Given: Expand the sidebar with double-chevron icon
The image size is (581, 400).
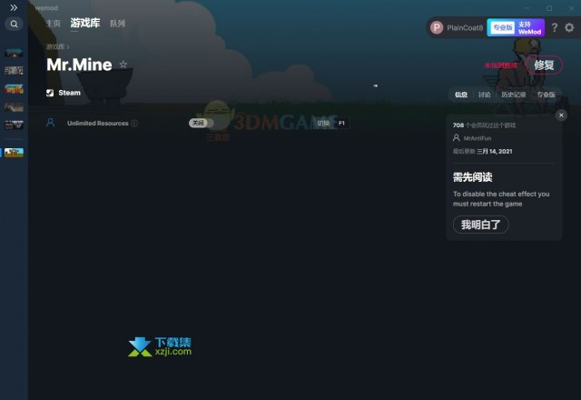Looking at the screenshot, I should tap(14, 7).
